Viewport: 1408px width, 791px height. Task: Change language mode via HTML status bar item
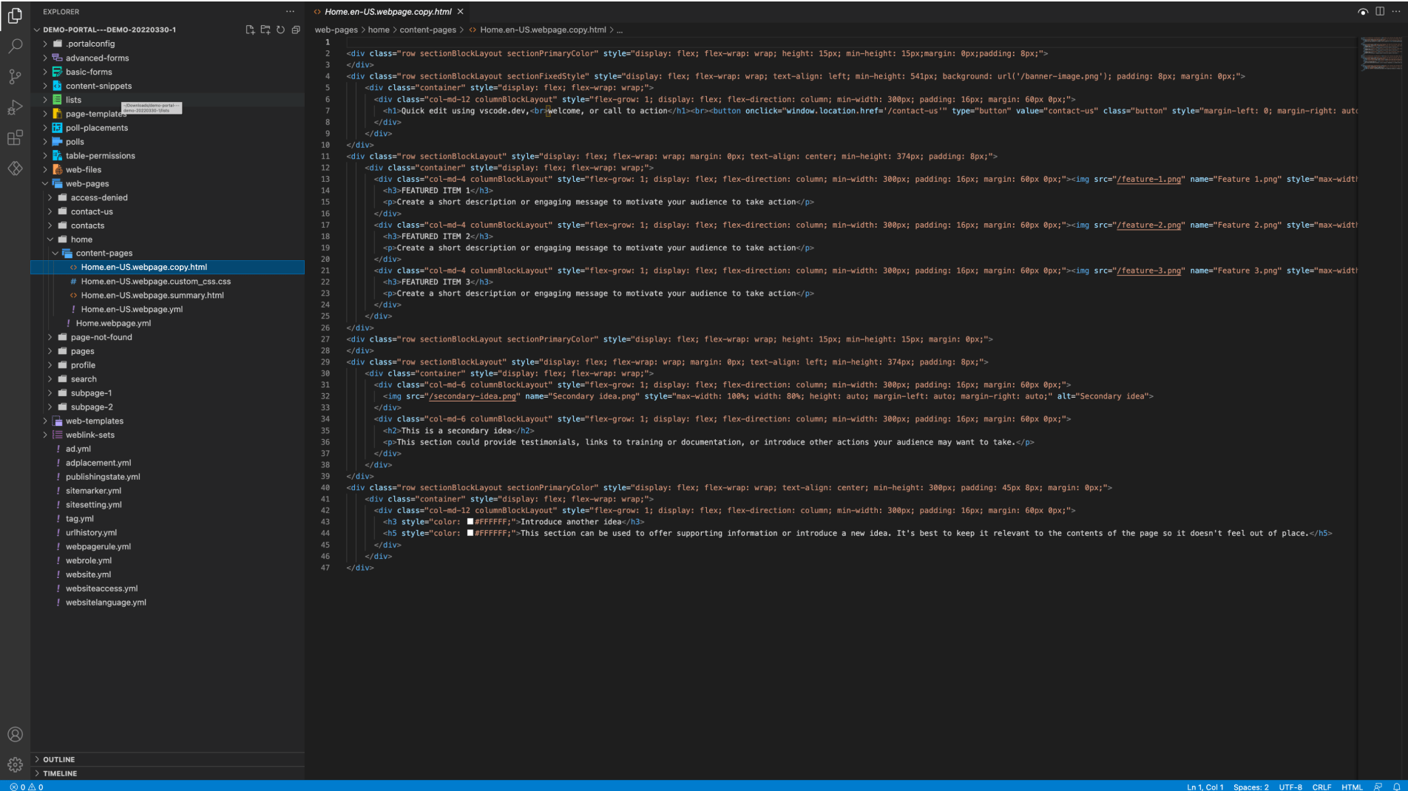coord(1352,787)
